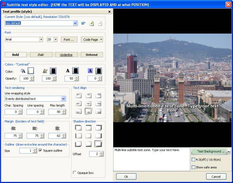Click the outline color pen icon

(45, 71)
